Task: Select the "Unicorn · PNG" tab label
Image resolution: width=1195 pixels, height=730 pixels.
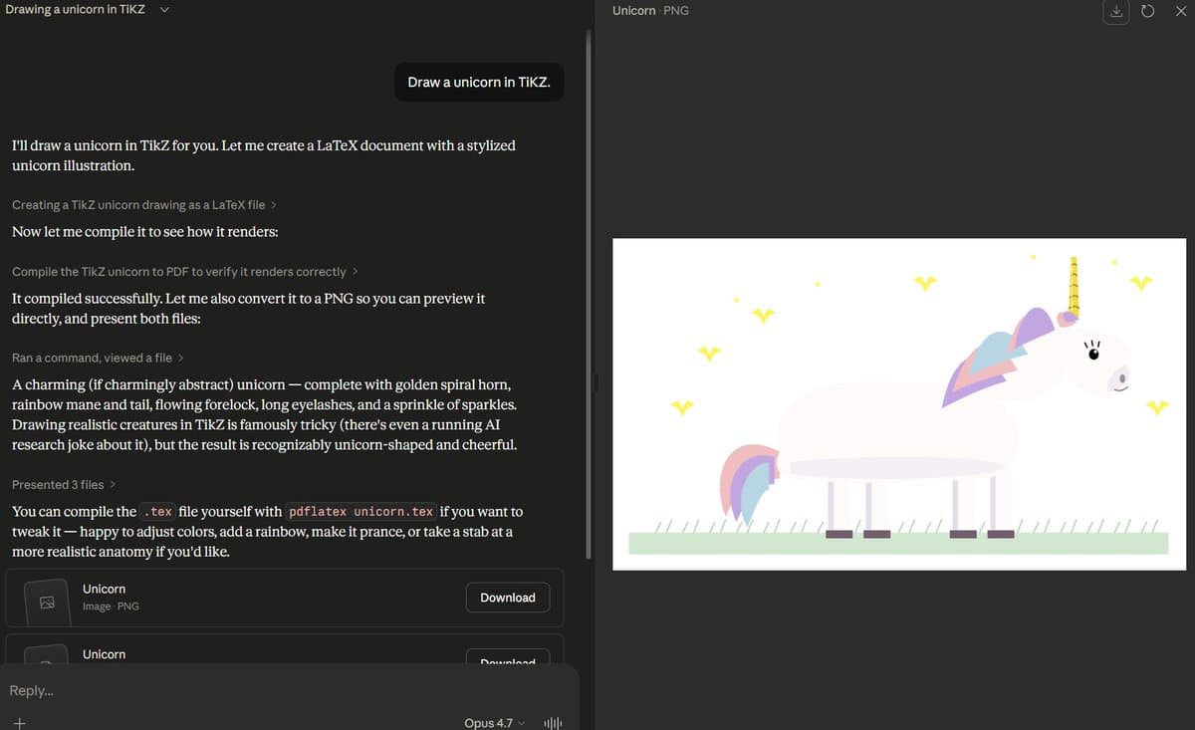Action: tap(649, 11)
